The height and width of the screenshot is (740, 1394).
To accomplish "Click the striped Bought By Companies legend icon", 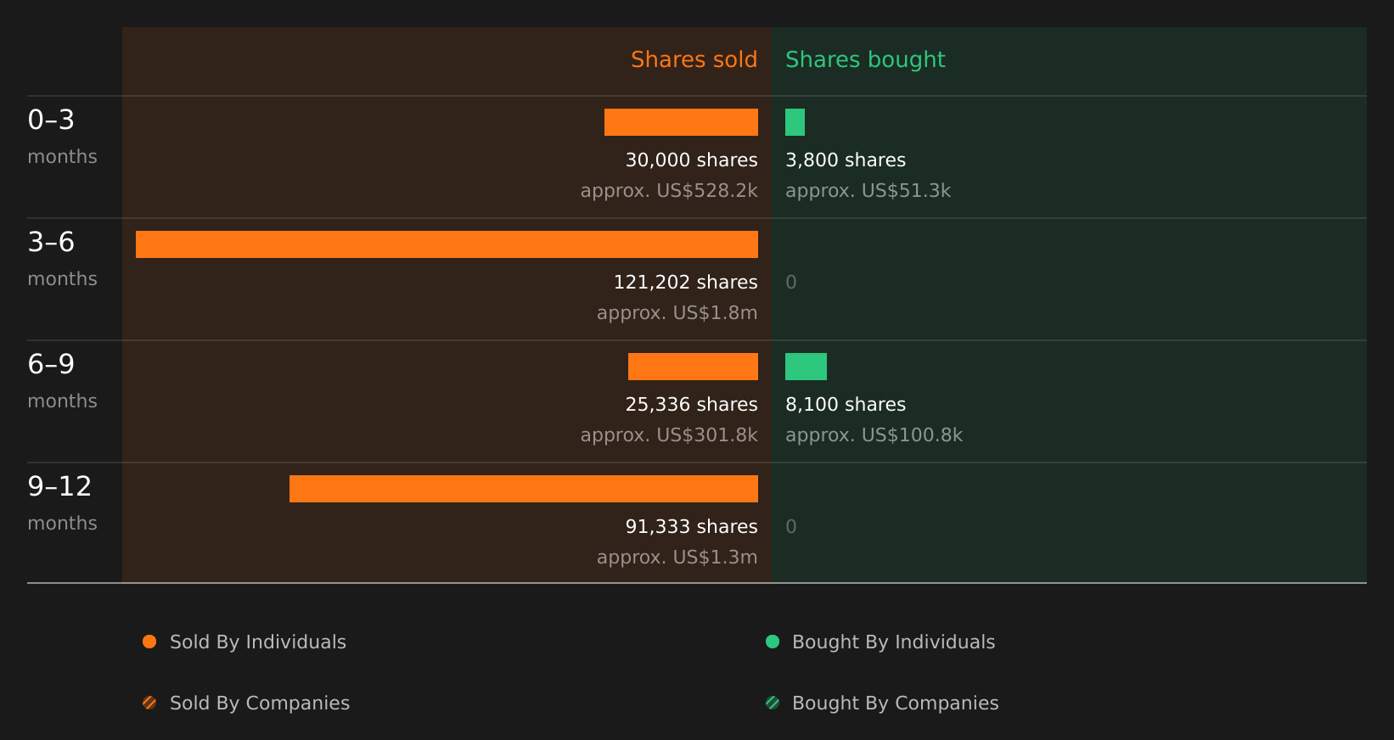I will pos(773,703).
